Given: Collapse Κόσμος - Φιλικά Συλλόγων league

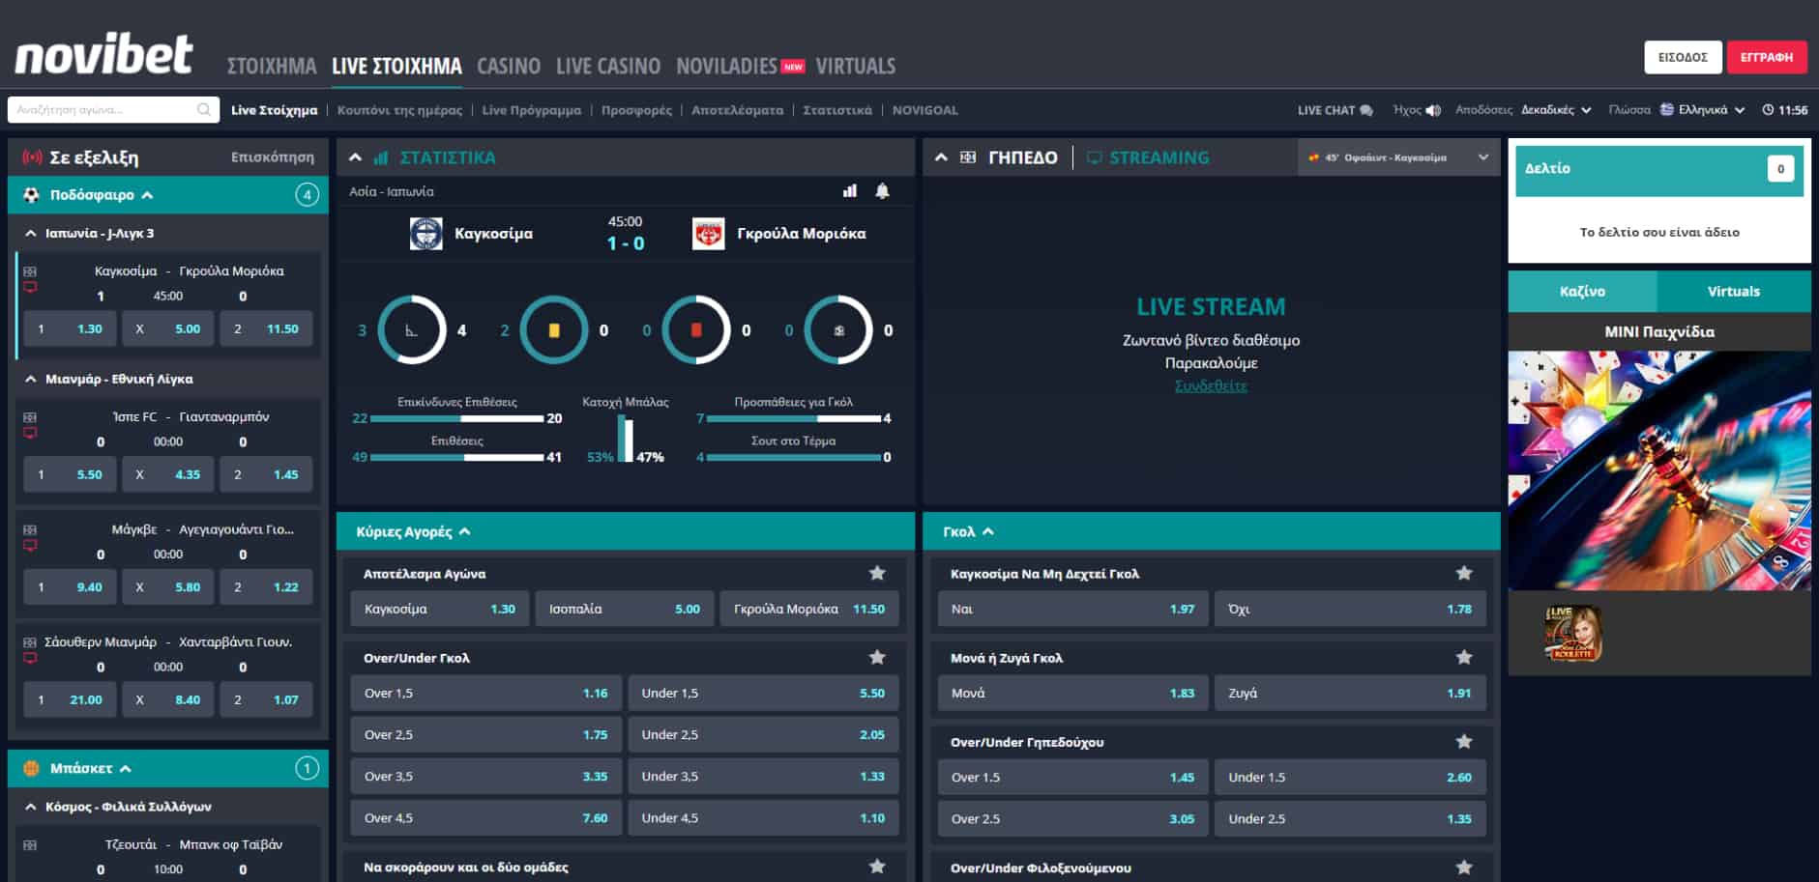Looking at the screenshot, I should [x=31, y=807].
